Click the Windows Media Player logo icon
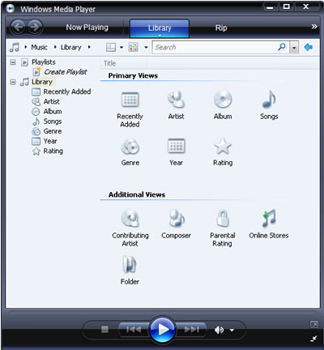324x350 pixels. click(x=11, y=9)
